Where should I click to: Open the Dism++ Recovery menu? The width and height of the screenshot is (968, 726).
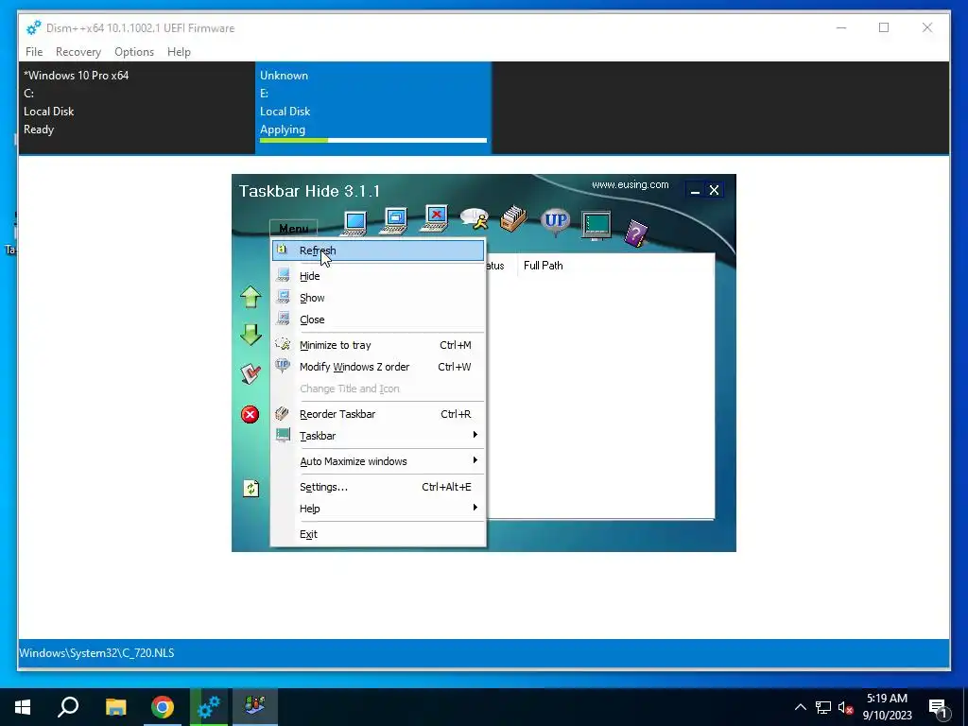[x=78, y=52]
